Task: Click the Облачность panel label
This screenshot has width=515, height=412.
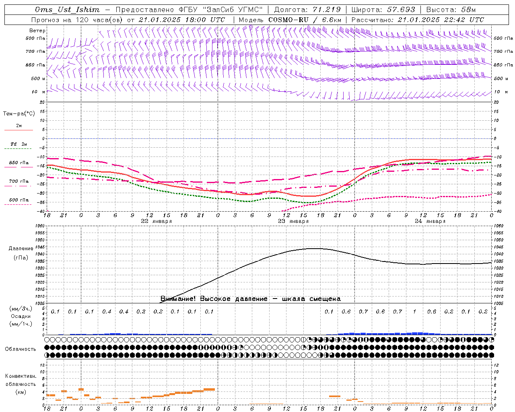Action: (21, 349)
